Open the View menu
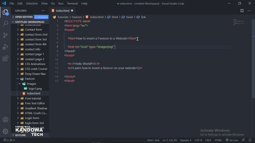This screenshot has width=255, height=143. (44, 4)
